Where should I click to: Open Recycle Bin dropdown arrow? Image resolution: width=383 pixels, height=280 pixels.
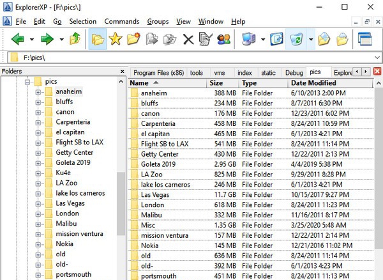[311, 39]
